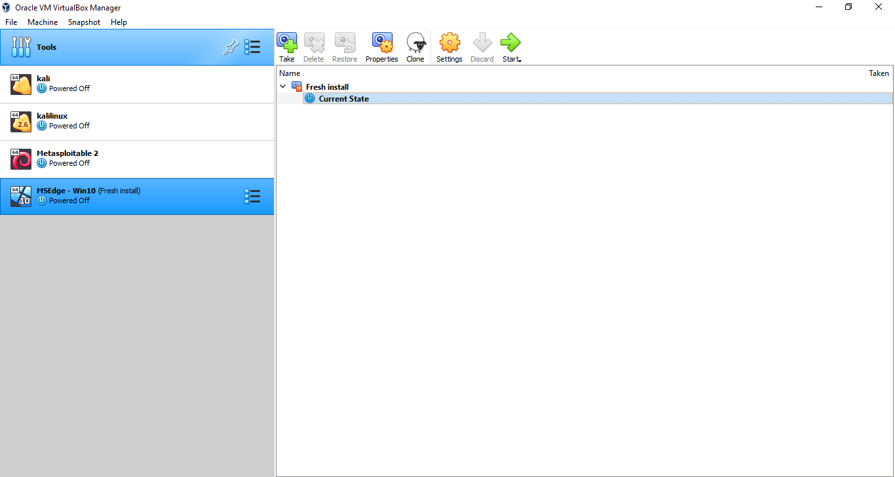Screen dimensions: 895x477
Task: Open the Snapshot menu
Action: (x=84, y=22)
